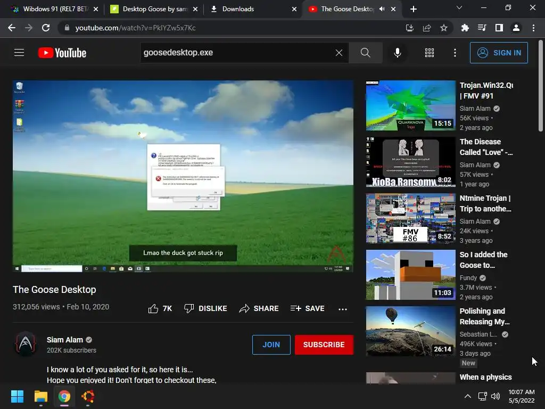Clear the search box text

[x=339, y=53]
